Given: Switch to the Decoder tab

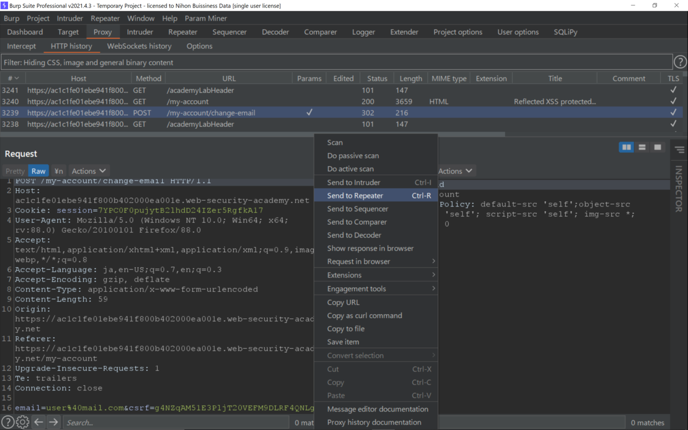Looking at the screenshot, I should pos(276,32).
